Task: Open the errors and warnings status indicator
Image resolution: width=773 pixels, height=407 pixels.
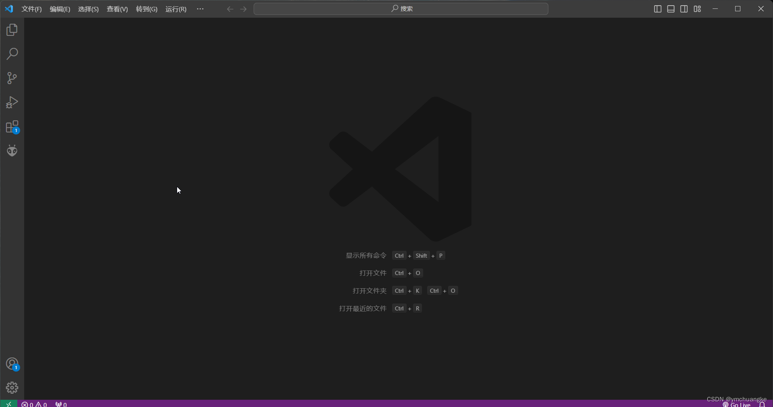Action: pyautogui.click(x=34, y=404)
